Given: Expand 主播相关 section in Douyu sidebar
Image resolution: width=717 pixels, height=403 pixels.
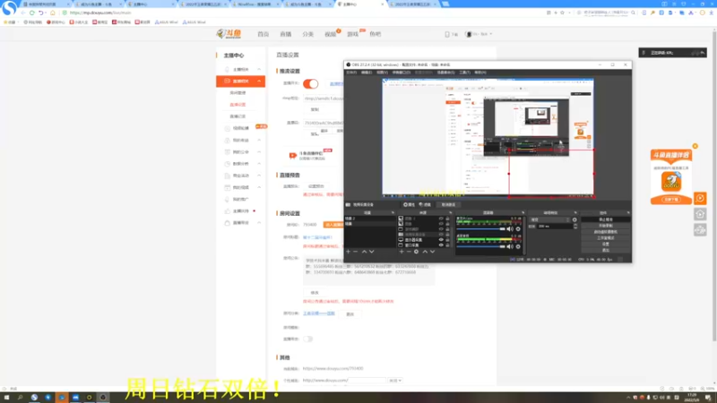Looking at the screenshot, I should [x=240, y=70].
